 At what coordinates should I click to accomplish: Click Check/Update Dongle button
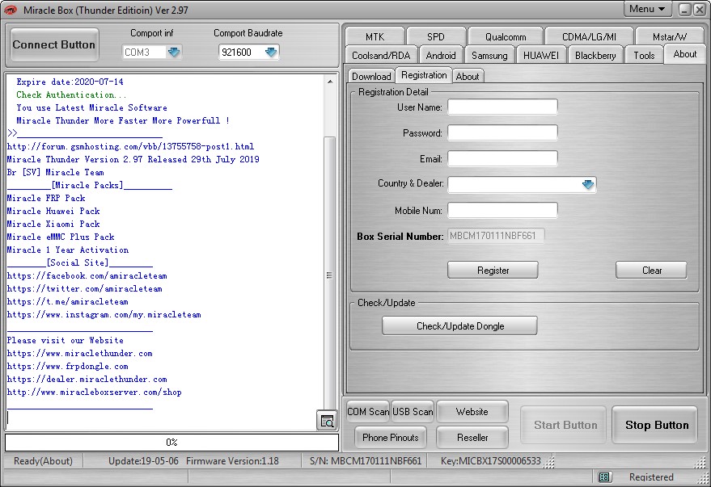click(x=460, y=325)
